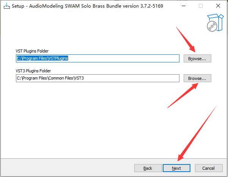The height and width of the screenshot is (177, 228).
Task: Click the "VST3 Plugins Folder" label
Action: [33, 71]
